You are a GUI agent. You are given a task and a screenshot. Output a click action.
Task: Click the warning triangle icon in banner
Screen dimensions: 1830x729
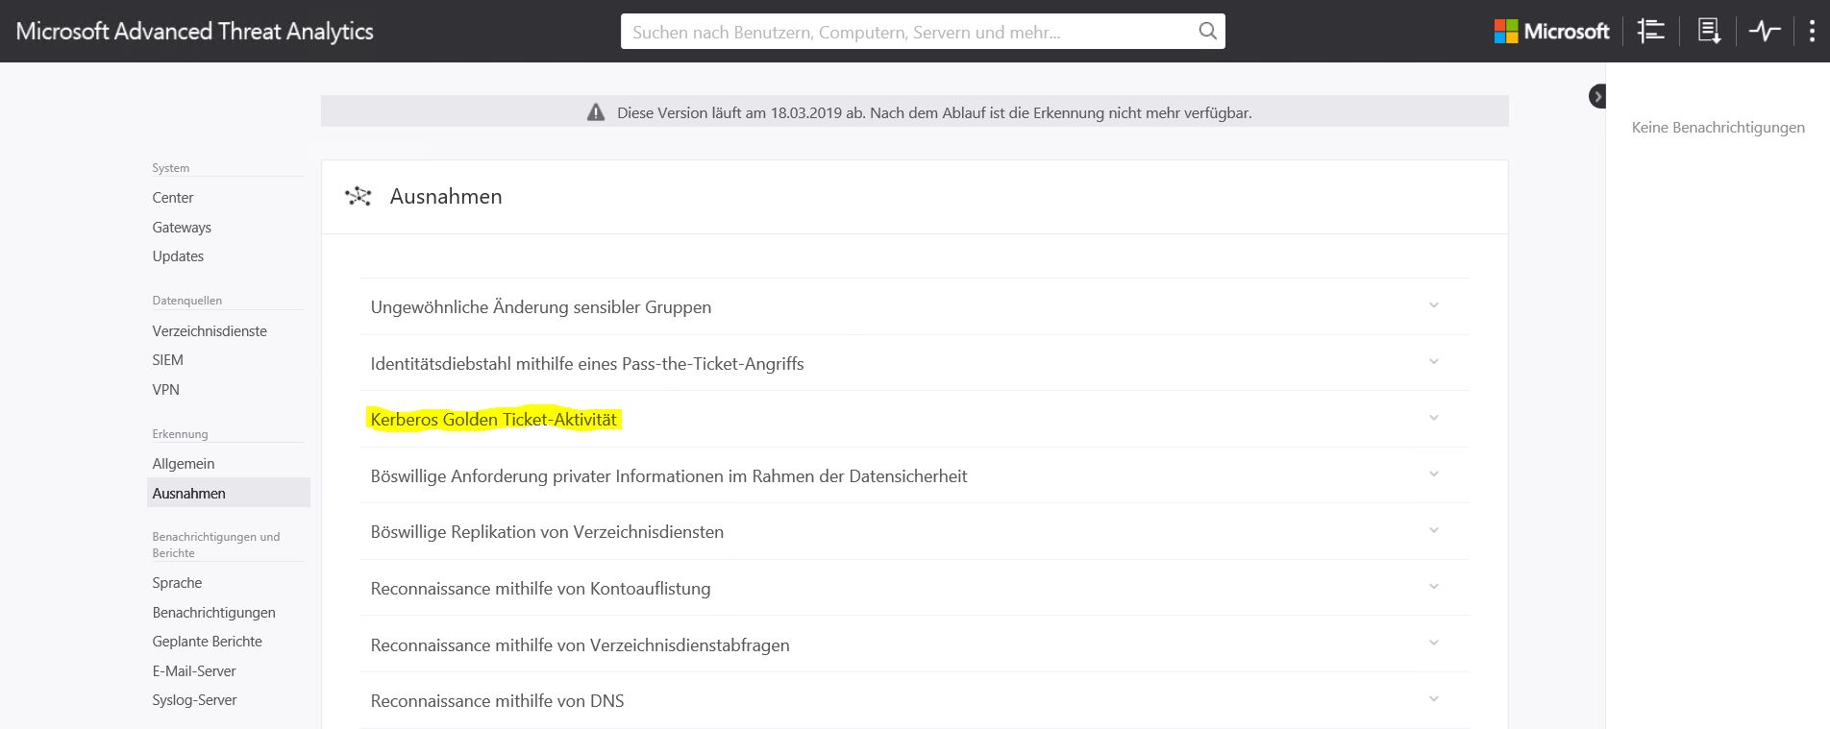coord(596,112)
